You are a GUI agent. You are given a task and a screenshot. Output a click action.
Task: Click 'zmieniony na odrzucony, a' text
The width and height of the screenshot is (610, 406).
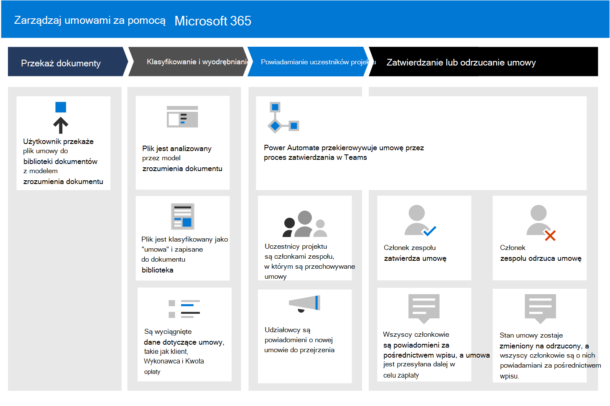544,346
